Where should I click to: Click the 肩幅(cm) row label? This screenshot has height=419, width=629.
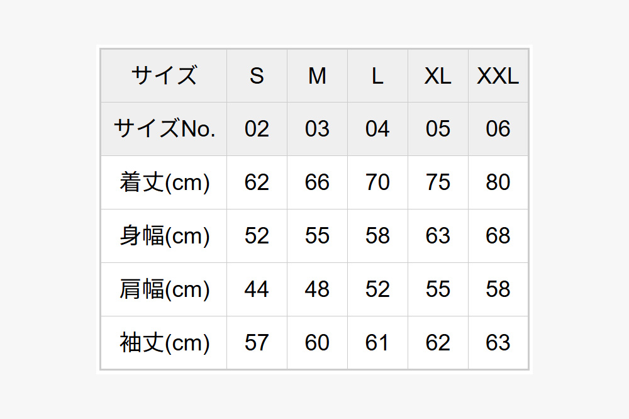pyautogui.click(x=164, y=289)
